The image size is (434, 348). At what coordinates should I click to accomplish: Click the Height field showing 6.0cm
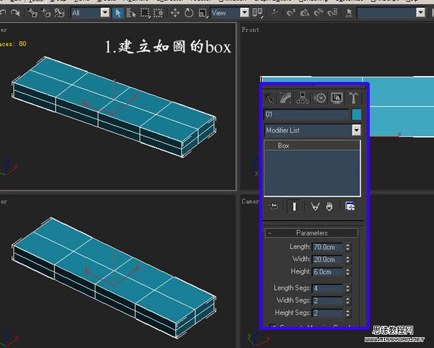point(327,272)
